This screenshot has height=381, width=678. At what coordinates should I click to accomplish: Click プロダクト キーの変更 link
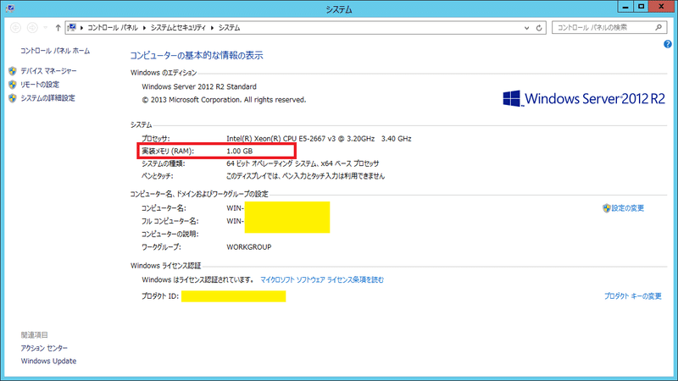coord(632,296)
